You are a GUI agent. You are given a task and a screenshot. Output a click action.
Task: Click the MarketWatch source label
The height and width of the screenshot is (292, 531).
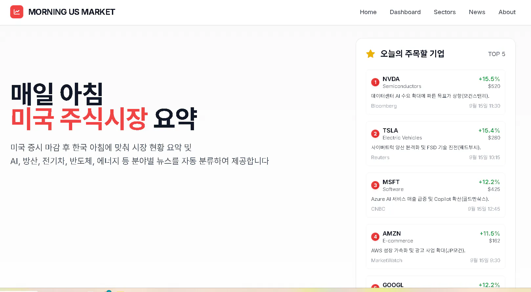tap(387, 261)
